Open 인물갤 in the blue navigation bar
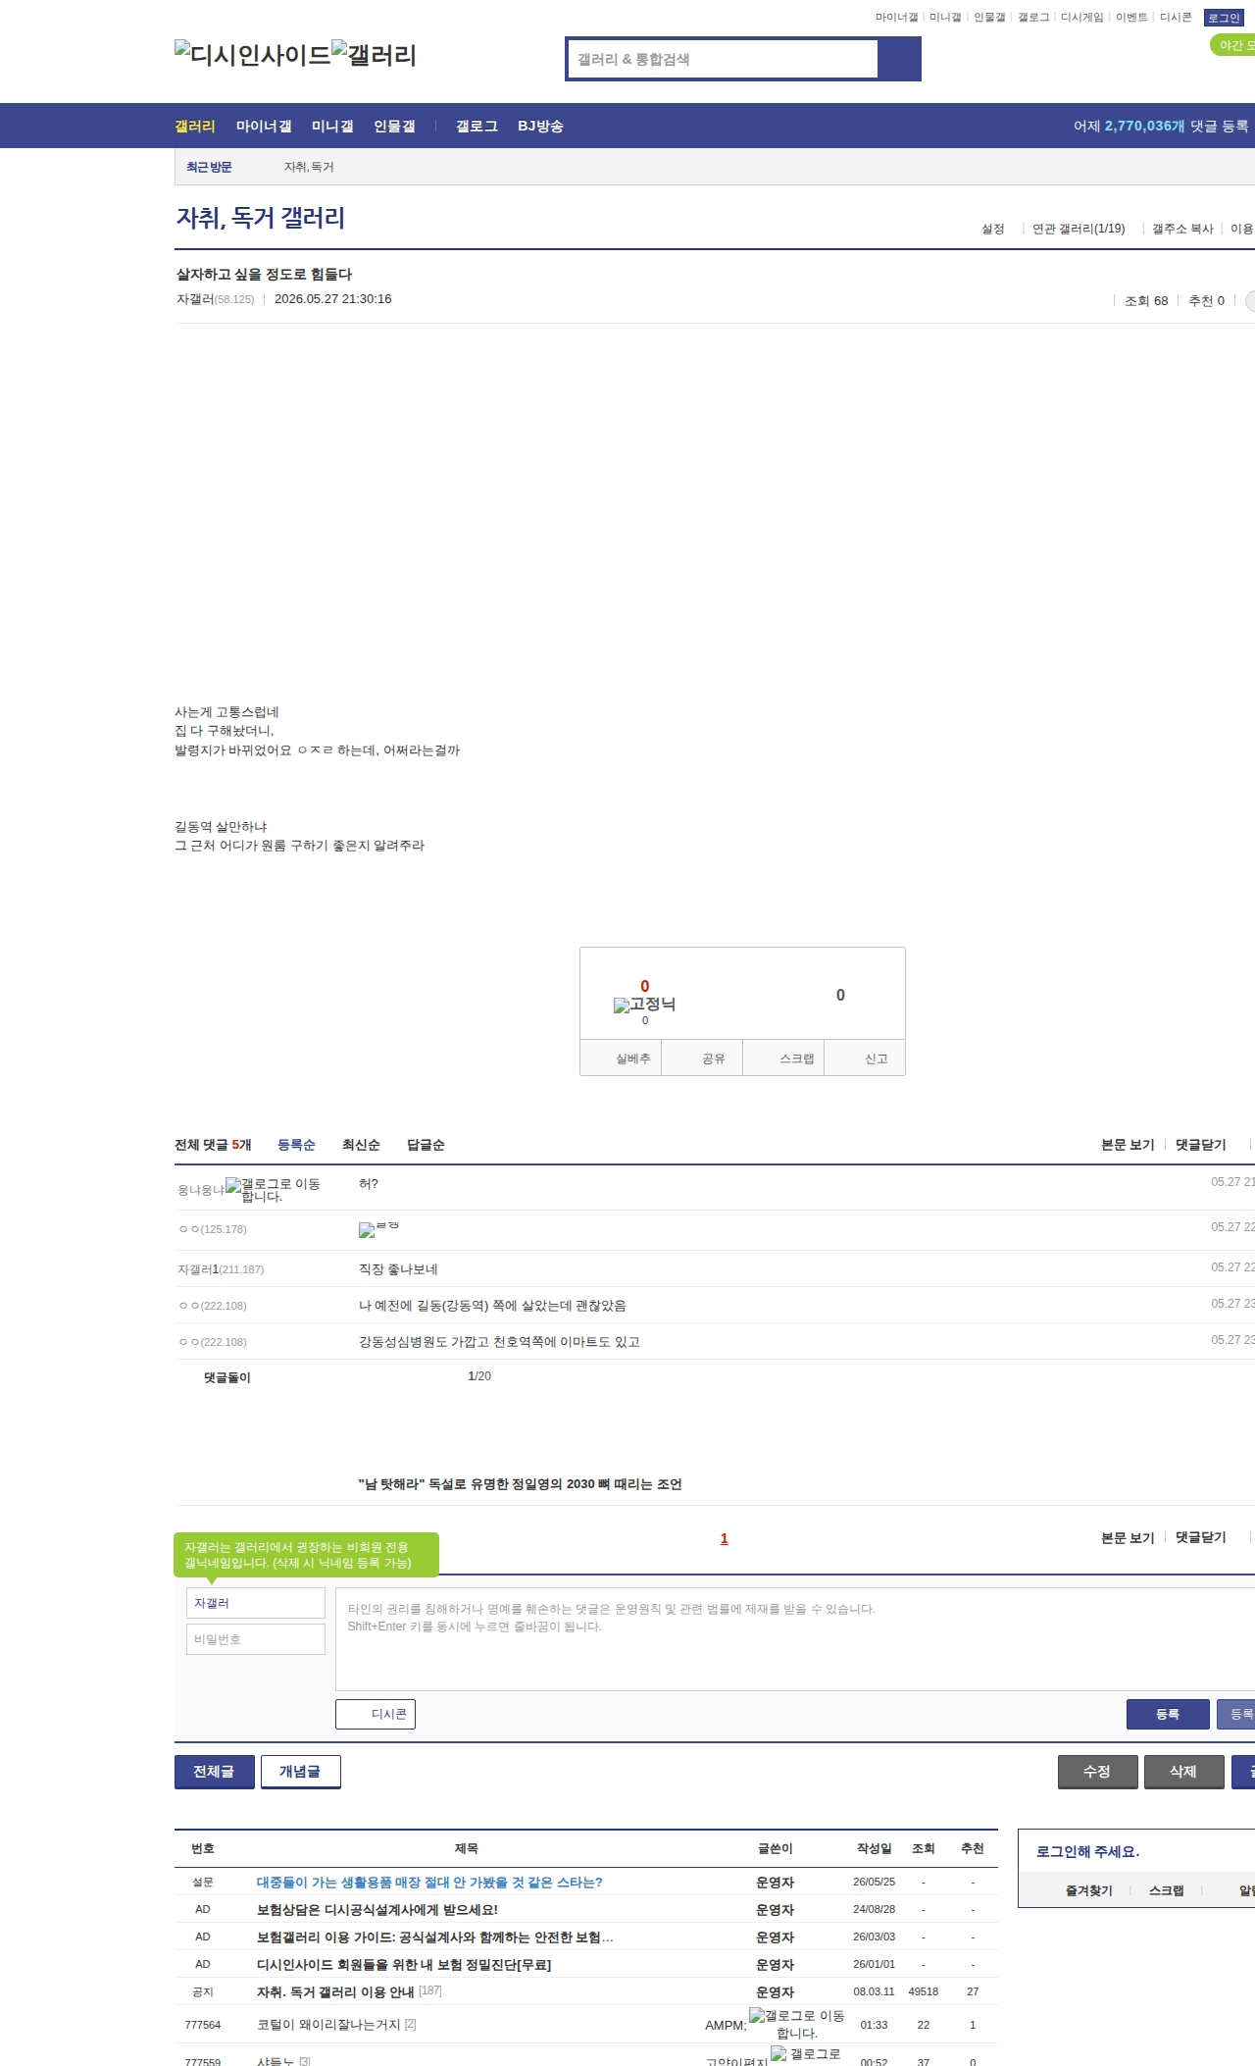 (x=394, y=126)
